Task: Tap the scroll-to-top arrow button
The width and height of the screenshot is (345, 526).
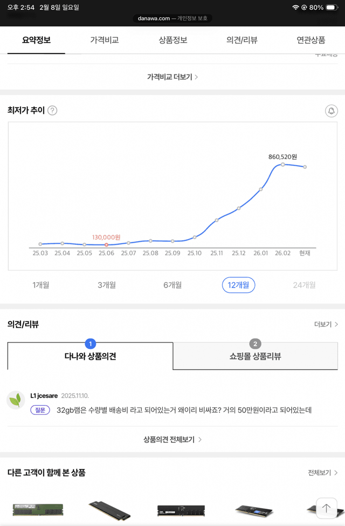Action: pyautogui.click(x=326, y=508)
